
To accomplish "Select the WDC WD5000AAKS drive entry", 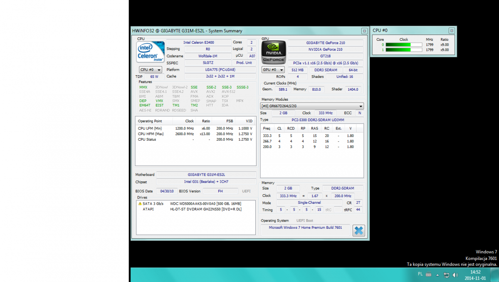I will point(206,204).
